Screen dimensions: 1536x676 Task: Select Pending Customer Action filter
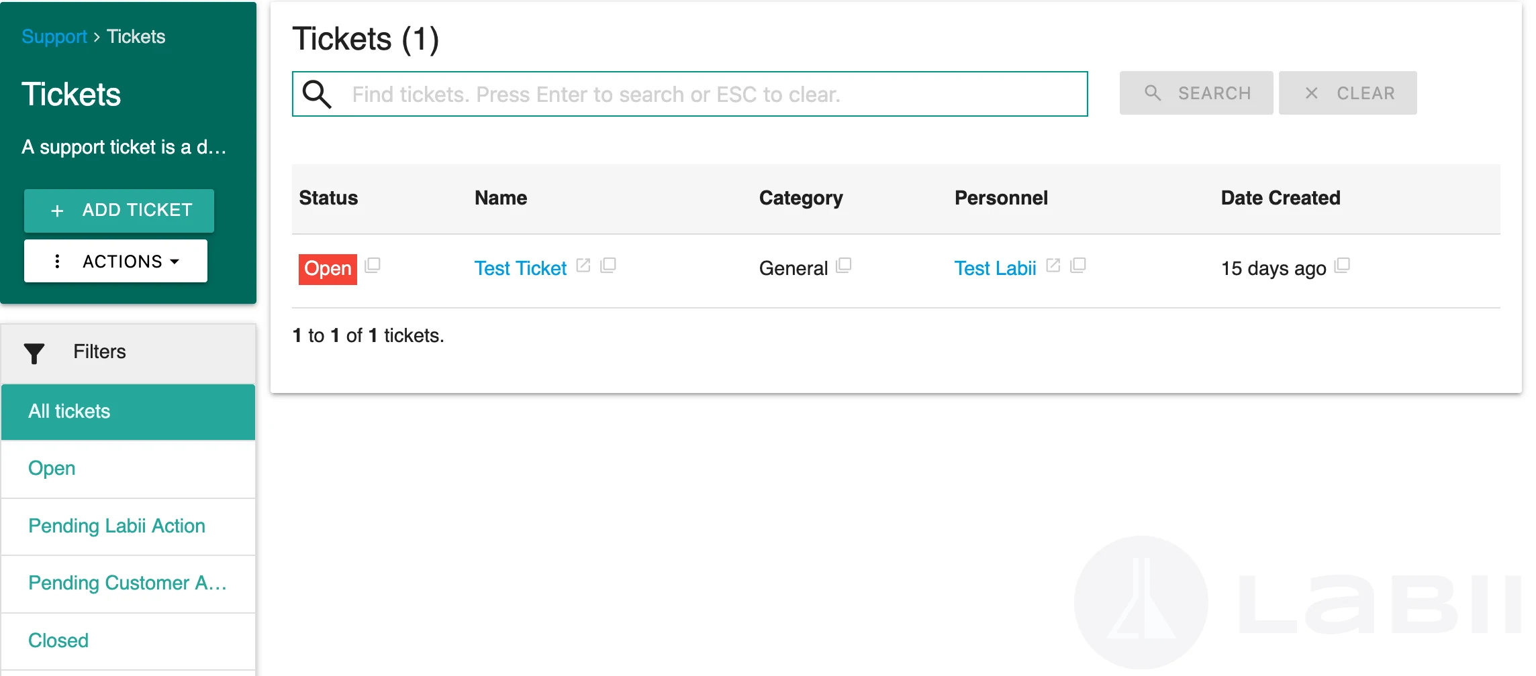(x=127, y=583)
